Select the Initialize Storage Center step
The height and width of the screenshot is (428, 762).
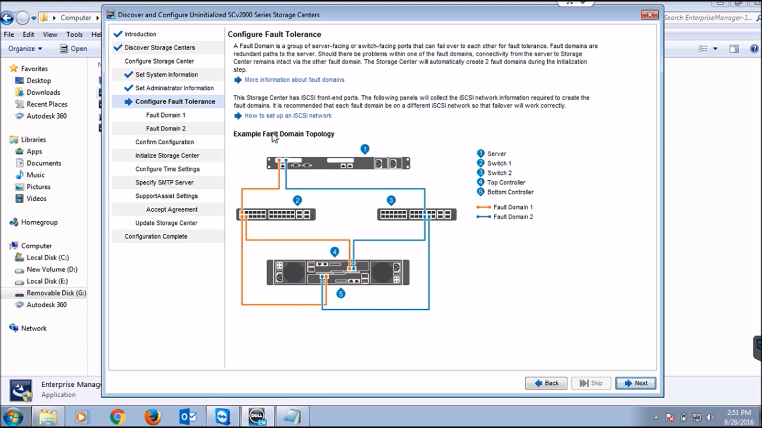pyautogui.click(x=167, y=155)
